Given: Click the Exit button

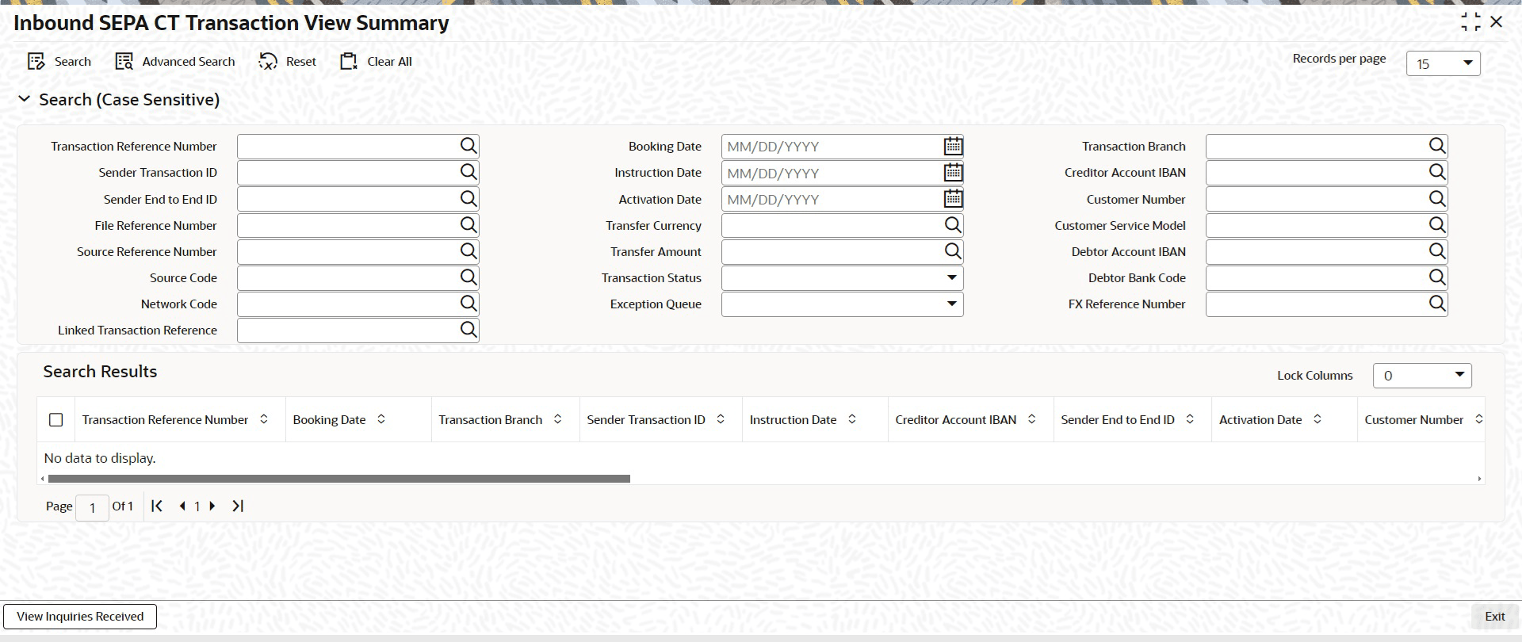Looking at the screenshot, I should (x=1494, y=617).
